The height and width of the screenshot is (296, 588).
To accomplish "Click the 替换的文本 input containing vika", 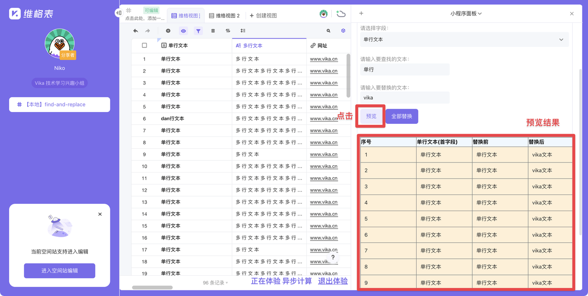I will (x=404, y=97).
